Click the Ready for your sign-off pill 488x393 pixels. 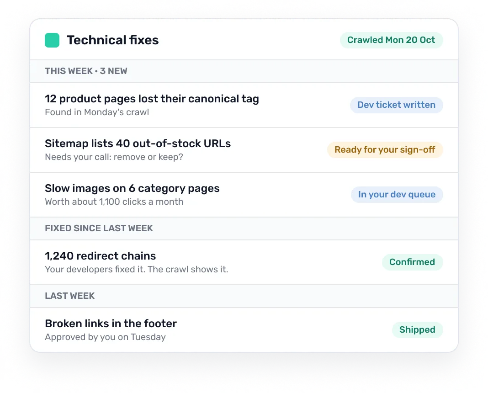[385, 150]
